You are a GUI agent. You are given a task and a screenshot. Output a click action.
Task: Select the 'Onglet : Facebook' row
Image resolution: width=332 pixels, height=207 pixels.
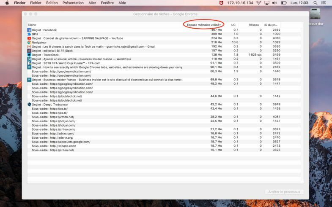click(x=164, y=30)
